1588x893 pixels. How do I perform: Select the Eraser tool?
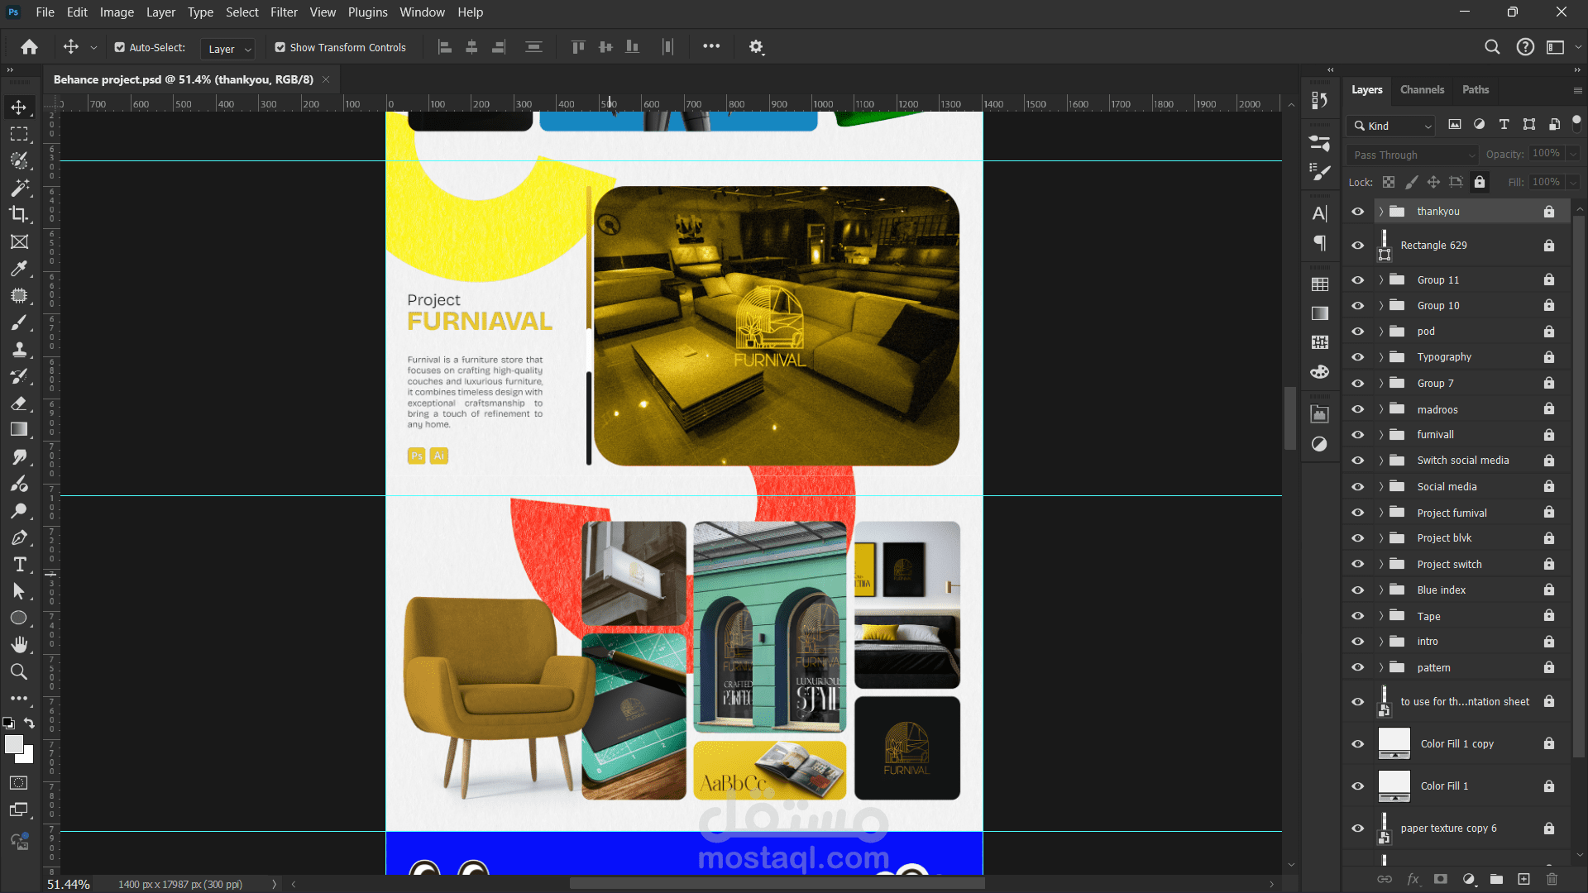click(18, 404)
